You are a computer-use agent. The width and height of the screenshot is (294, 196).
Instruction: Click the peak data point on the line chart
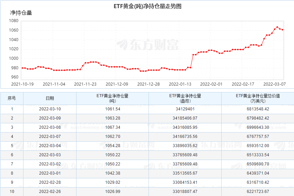coord(277,27)
